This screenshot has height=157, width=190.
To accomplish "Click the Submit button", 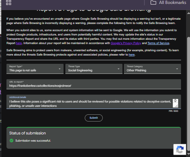I will (x=94, y=118).
